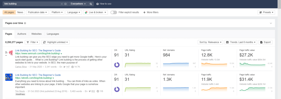Open the Filter dropdown button
The height and width of the screenshot is (99, 281).
tap(32, 42)
